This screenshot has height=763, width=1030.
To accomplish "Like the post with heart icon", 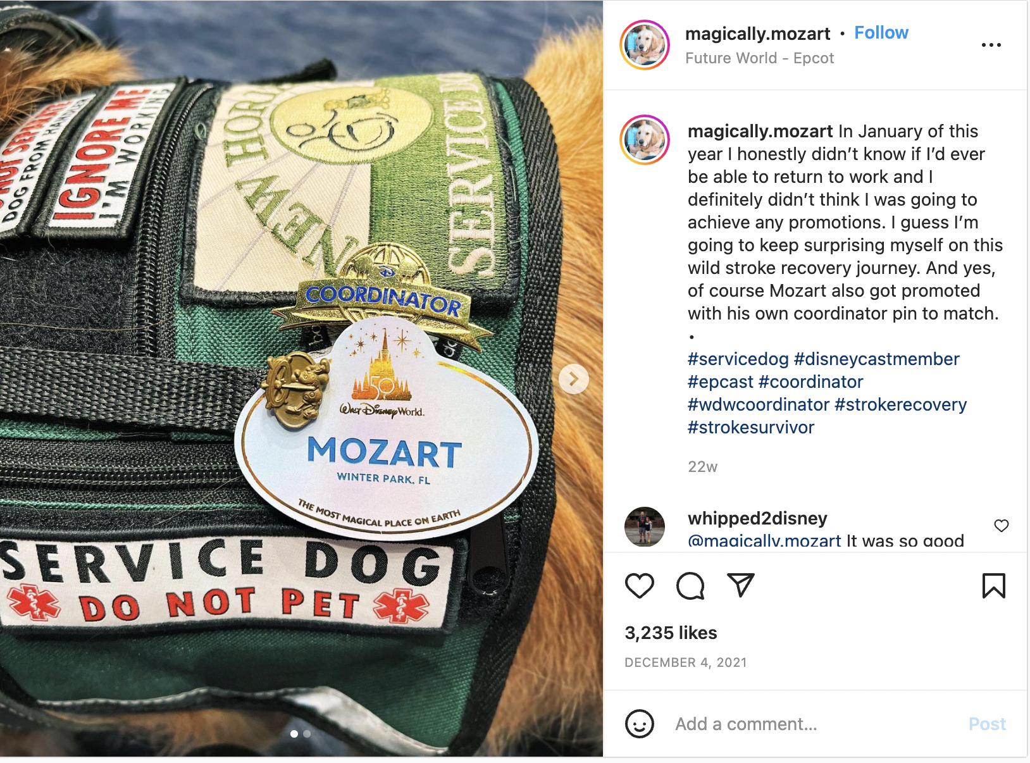I will point(639,586).
